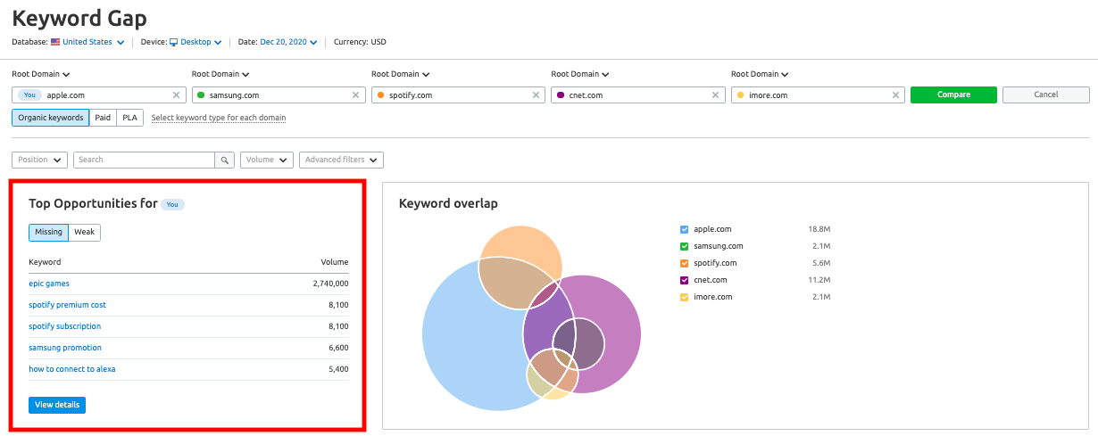
Task: Uncheck apple.com in the overlap legend
Action: pyautogui.click(x=684, y=229)
